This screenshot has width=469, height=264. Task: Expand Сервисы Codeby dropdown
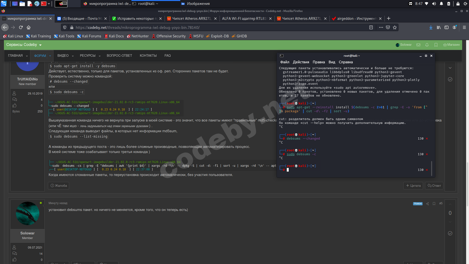pyautogui.click(x=24, y=45)
